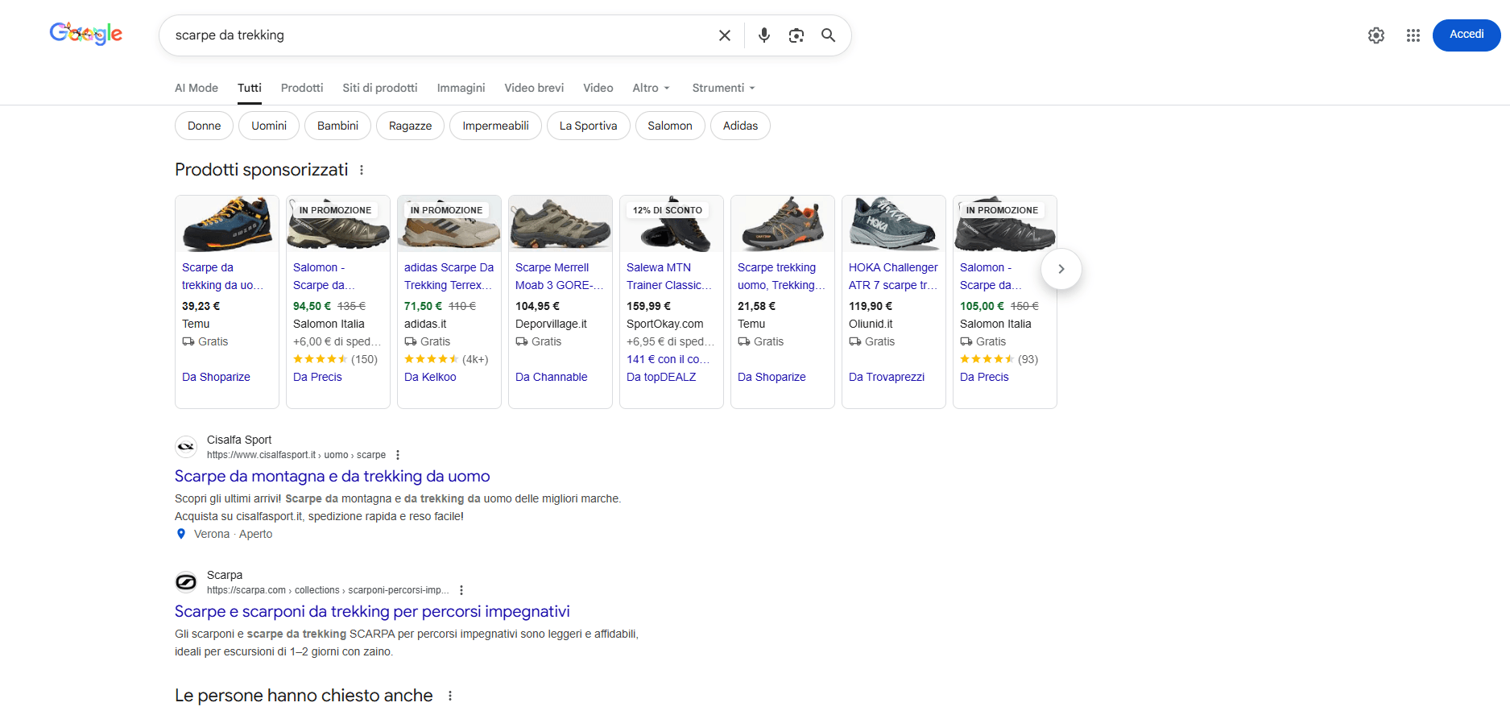Click the magnifier search icon
The image size is (1510, 715).
pyautogui.click(x=828, y=35)
